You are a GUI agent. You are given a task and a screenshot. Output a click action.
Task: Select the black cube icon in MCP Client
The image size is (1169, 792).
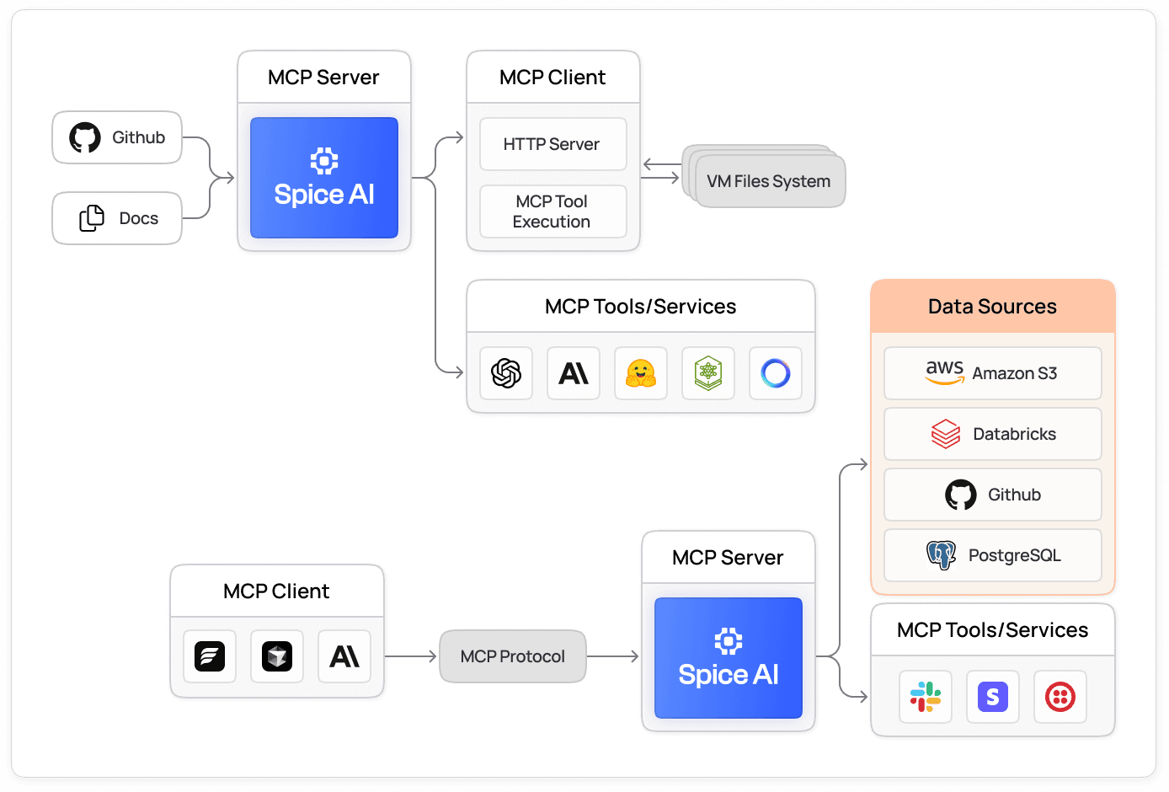(x=277, y=656)
